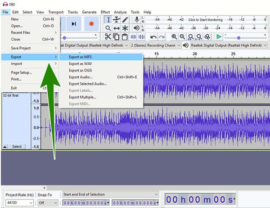The width and height of the screenshot is (270, 208).
Task: Click the selection end time field
Action: tap(135, 203)
